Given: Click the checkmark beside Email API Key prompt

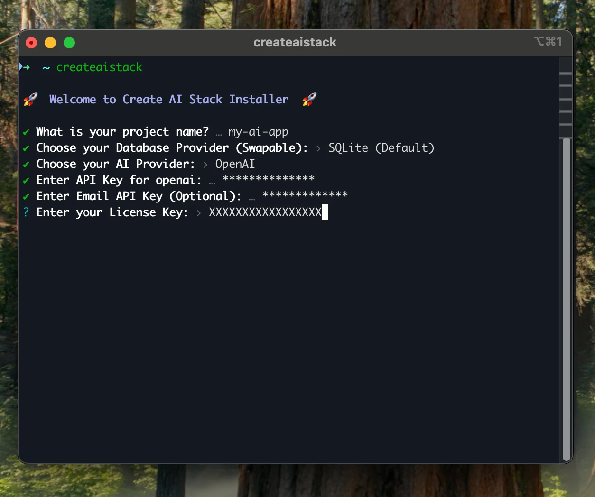Looking at the screenshot, I should pyautogui.click(x=26, y=197).
